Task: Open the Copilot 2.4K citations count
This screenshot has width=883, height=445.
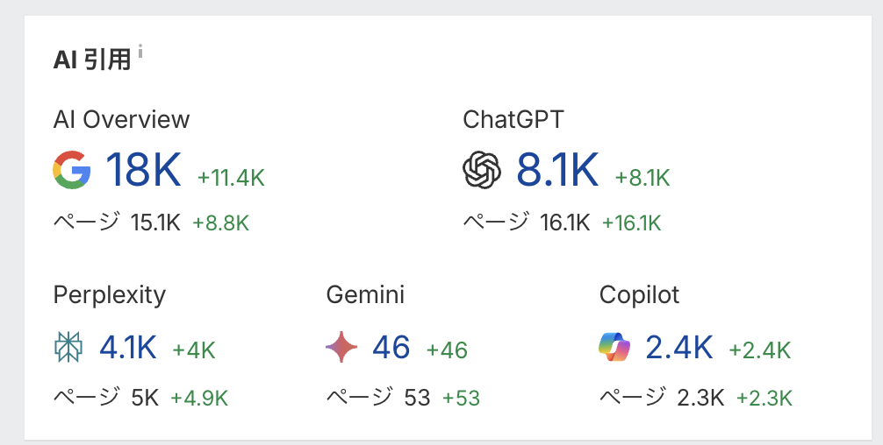Action: [679, 348]
